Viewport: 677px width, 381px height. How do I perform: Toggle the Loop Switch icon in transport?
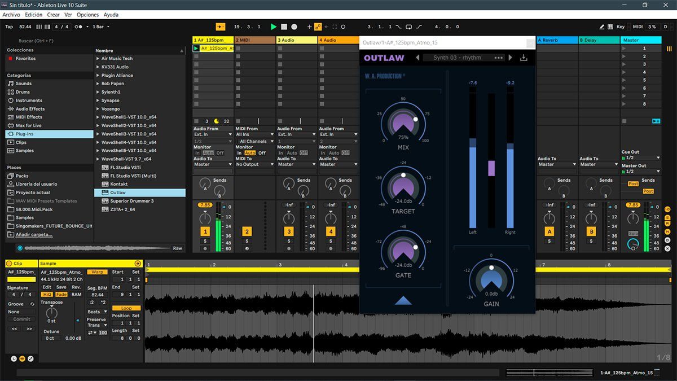pos(408,27)
